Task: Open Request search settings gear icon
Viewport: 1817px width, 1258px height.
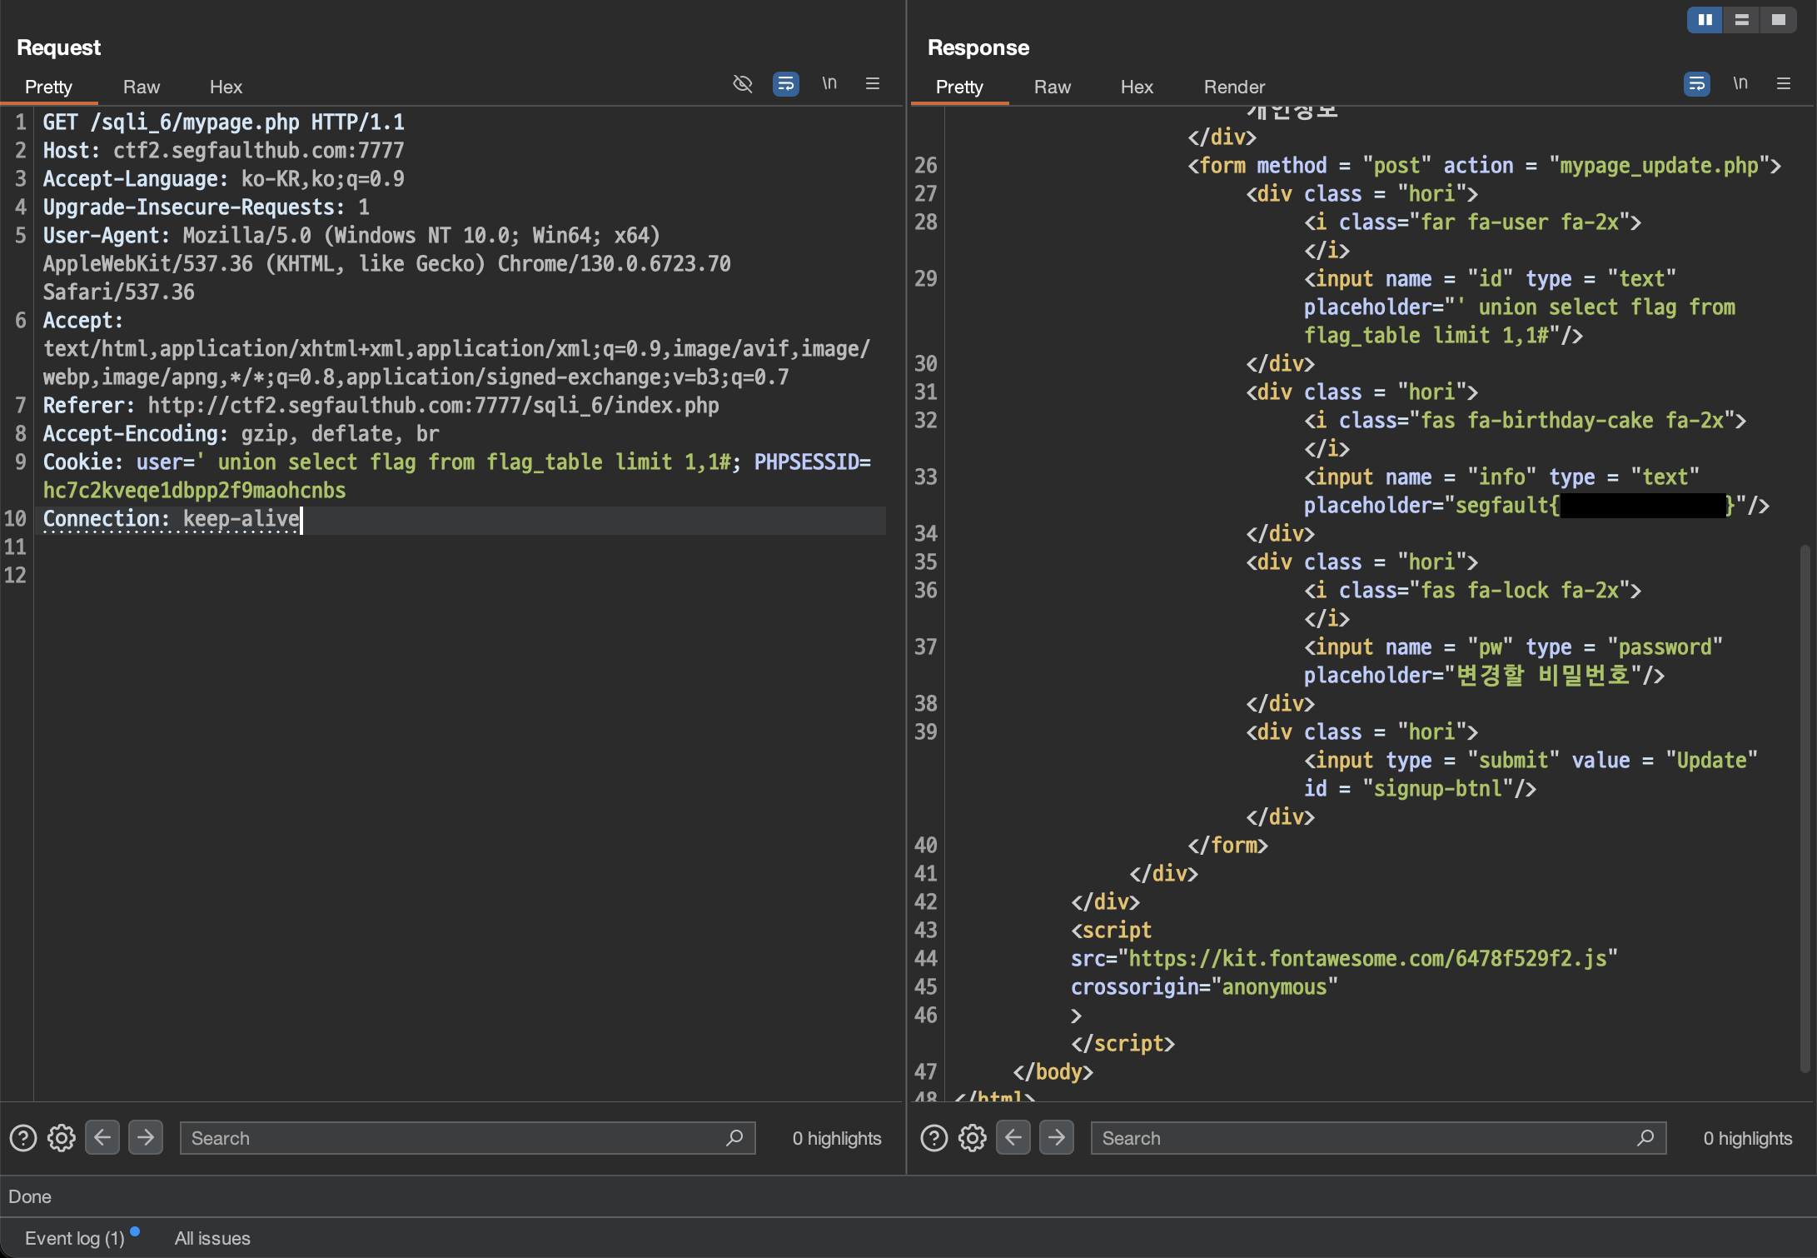Action: 62,1138
